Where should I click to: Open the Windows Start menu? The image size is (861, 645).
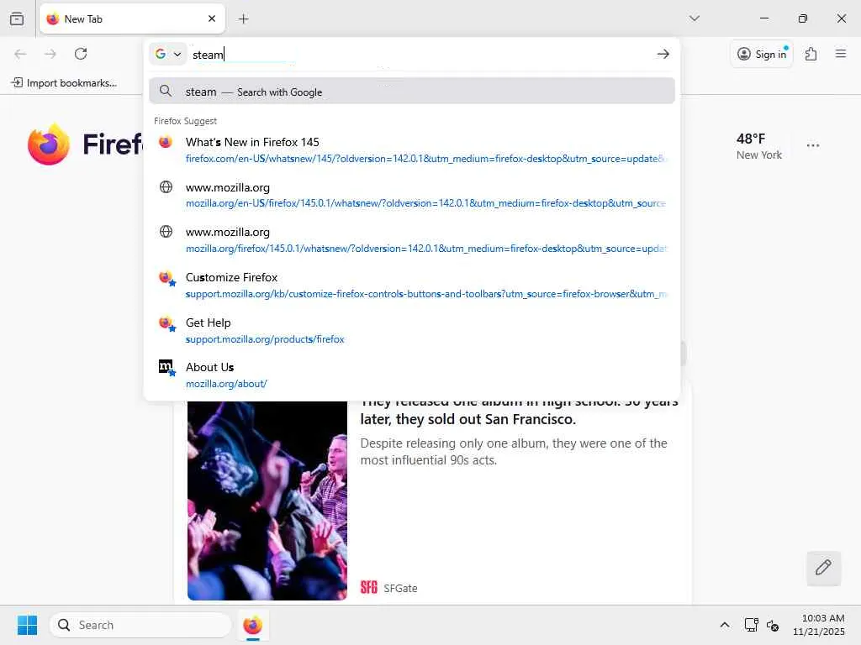coord(27,625)
